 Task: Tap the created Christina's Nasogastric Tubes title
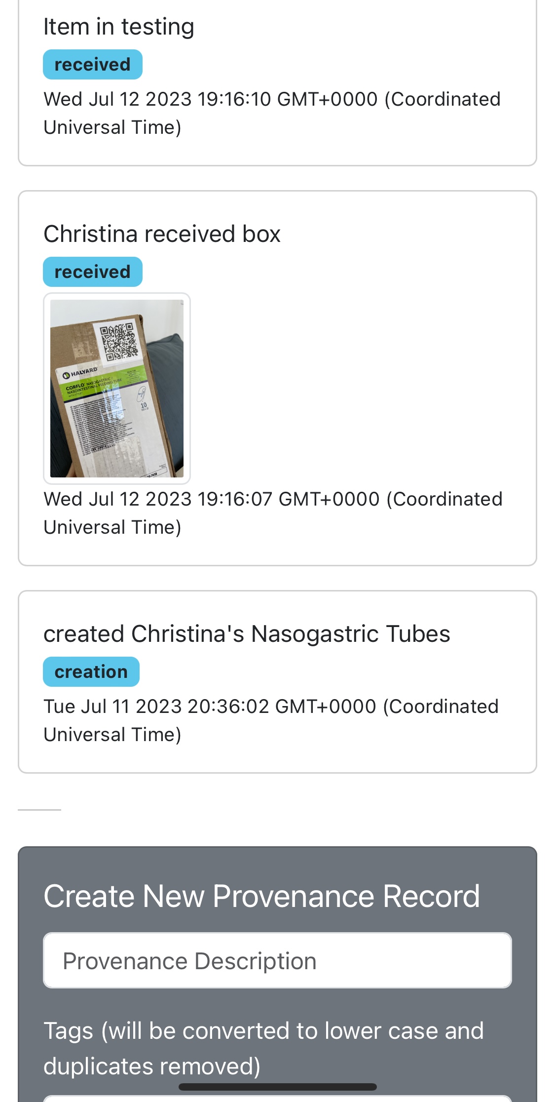(x=247, y=634)
